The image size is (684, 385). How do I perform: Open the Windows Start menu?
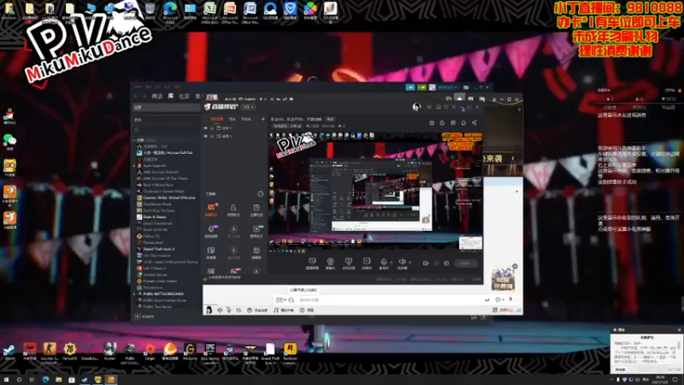point(6,379)
